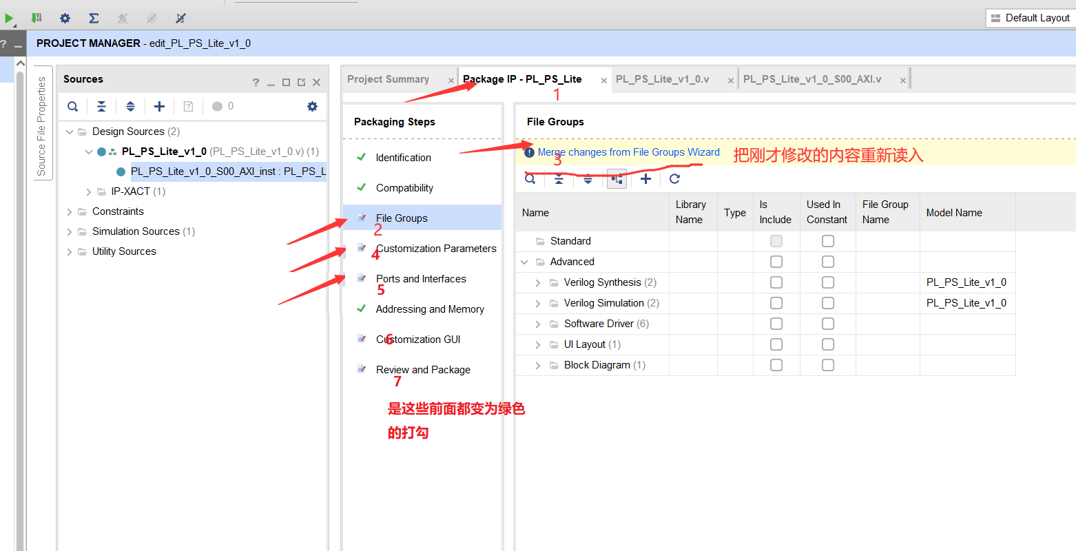Expand the Simulation Sources folder
The height and width of the screenshot is (551, 1076).
click(x=70, y=231)
